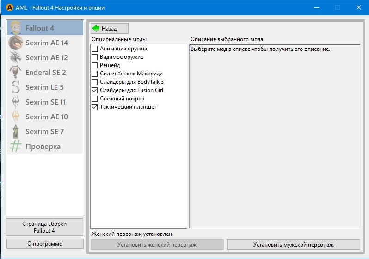This screenshot has height=259, width=369.
Task: Enable the Анимация оружия checkbox
Action: (95, 49)
